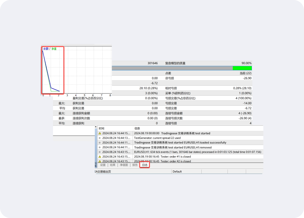
Task: Click gray dot icon on TestGenerator log row
Action: 100,138
